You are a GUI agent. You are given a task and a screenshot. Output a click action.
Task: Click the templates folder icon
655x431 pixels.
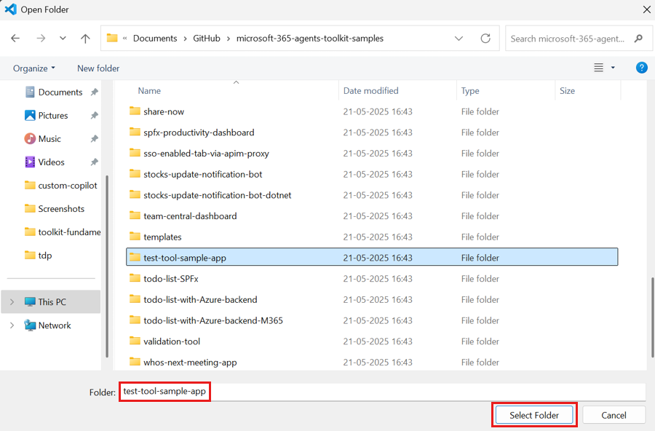click(135, 236)
